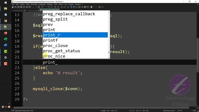
Task: Select proc_nice in autocomplete list
Action: coord(75,56)
